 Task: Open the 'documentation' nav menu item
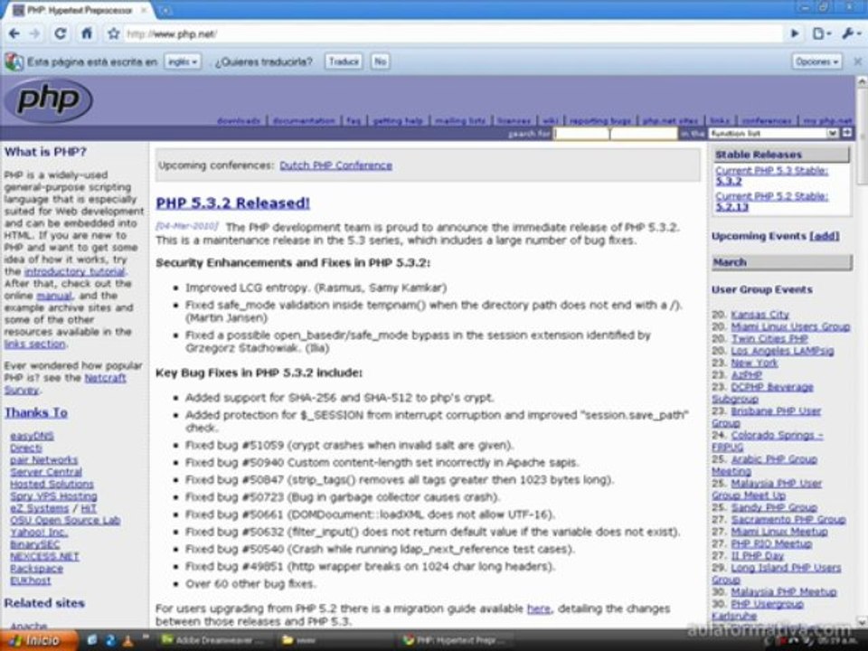pos(304,120)
